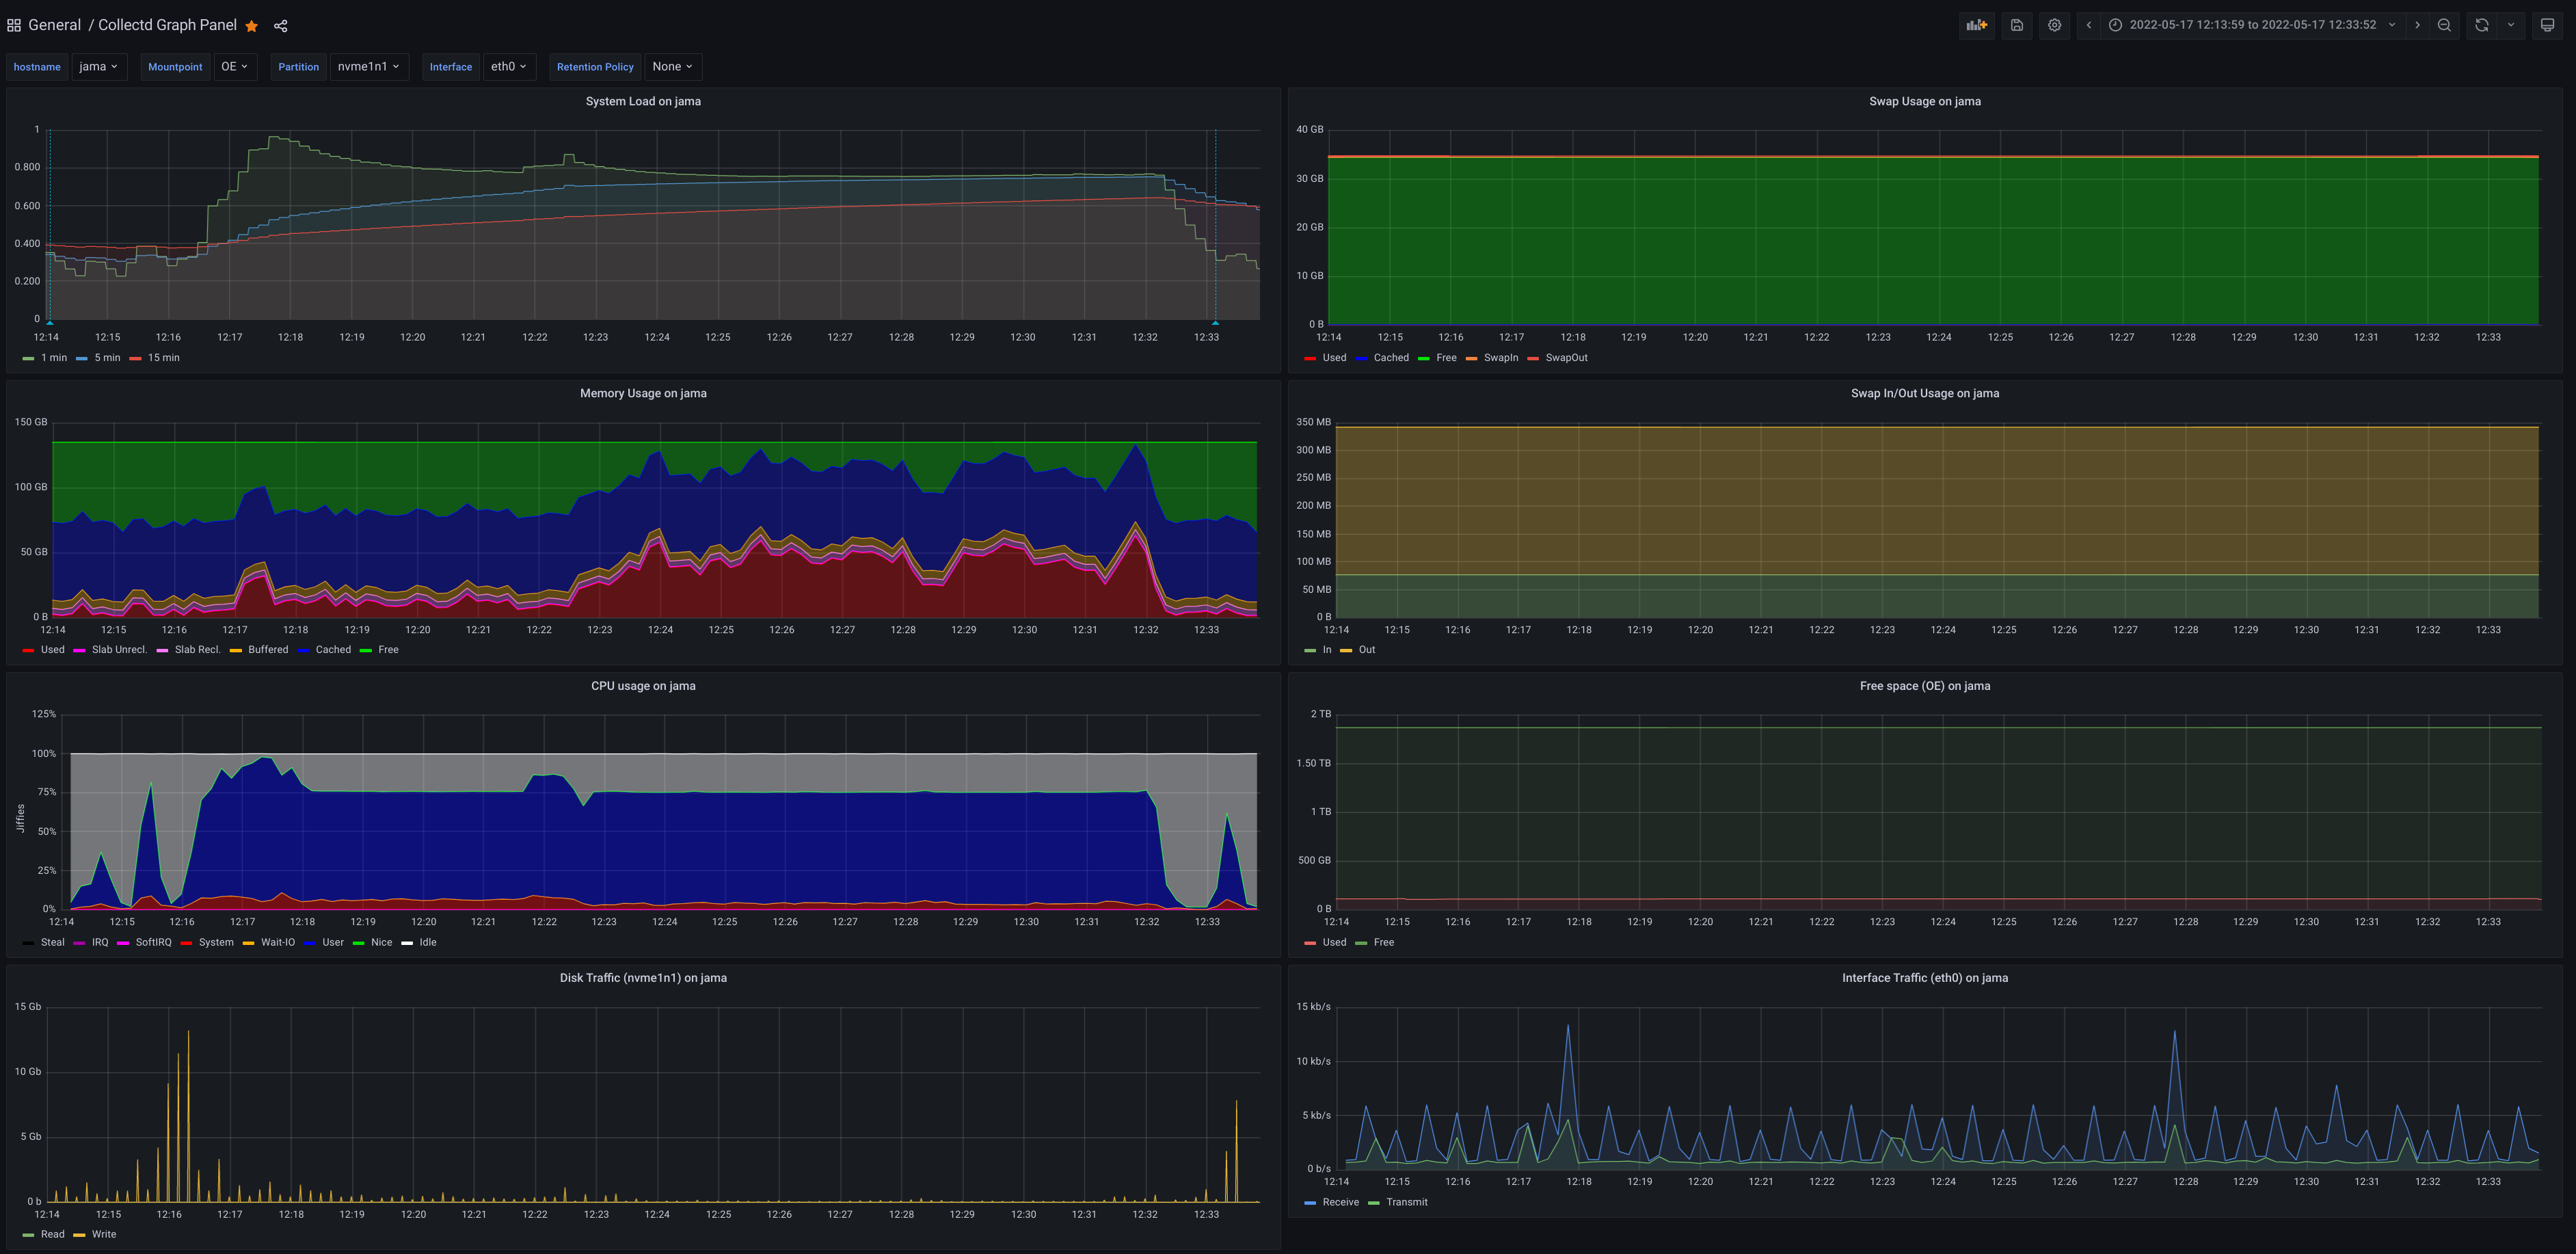Click User color swatch in CPU legend

310,943
